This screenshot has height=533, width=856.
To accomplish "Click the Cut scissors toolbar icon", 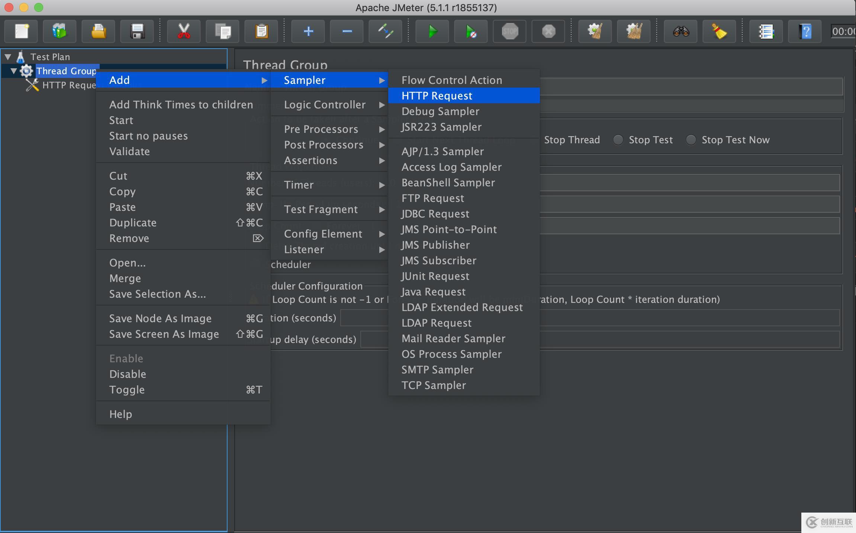I will click(x=184, y=32).
